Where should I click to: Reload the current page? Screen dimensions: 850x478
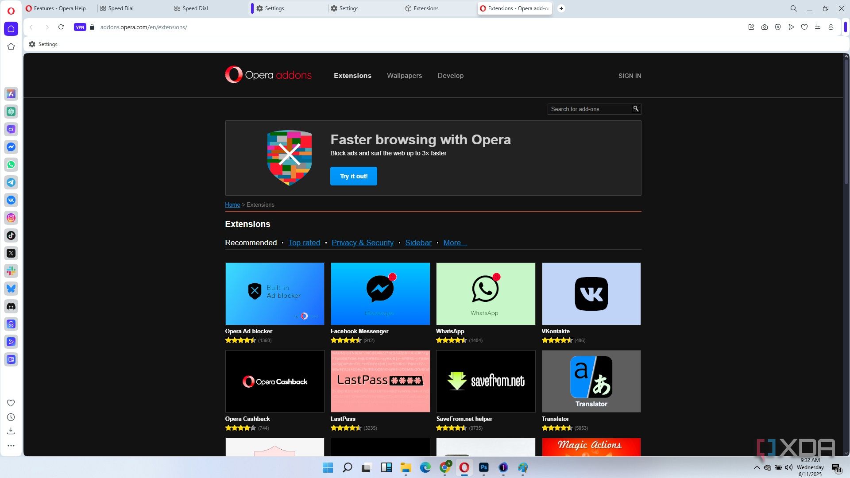(61, 27)
